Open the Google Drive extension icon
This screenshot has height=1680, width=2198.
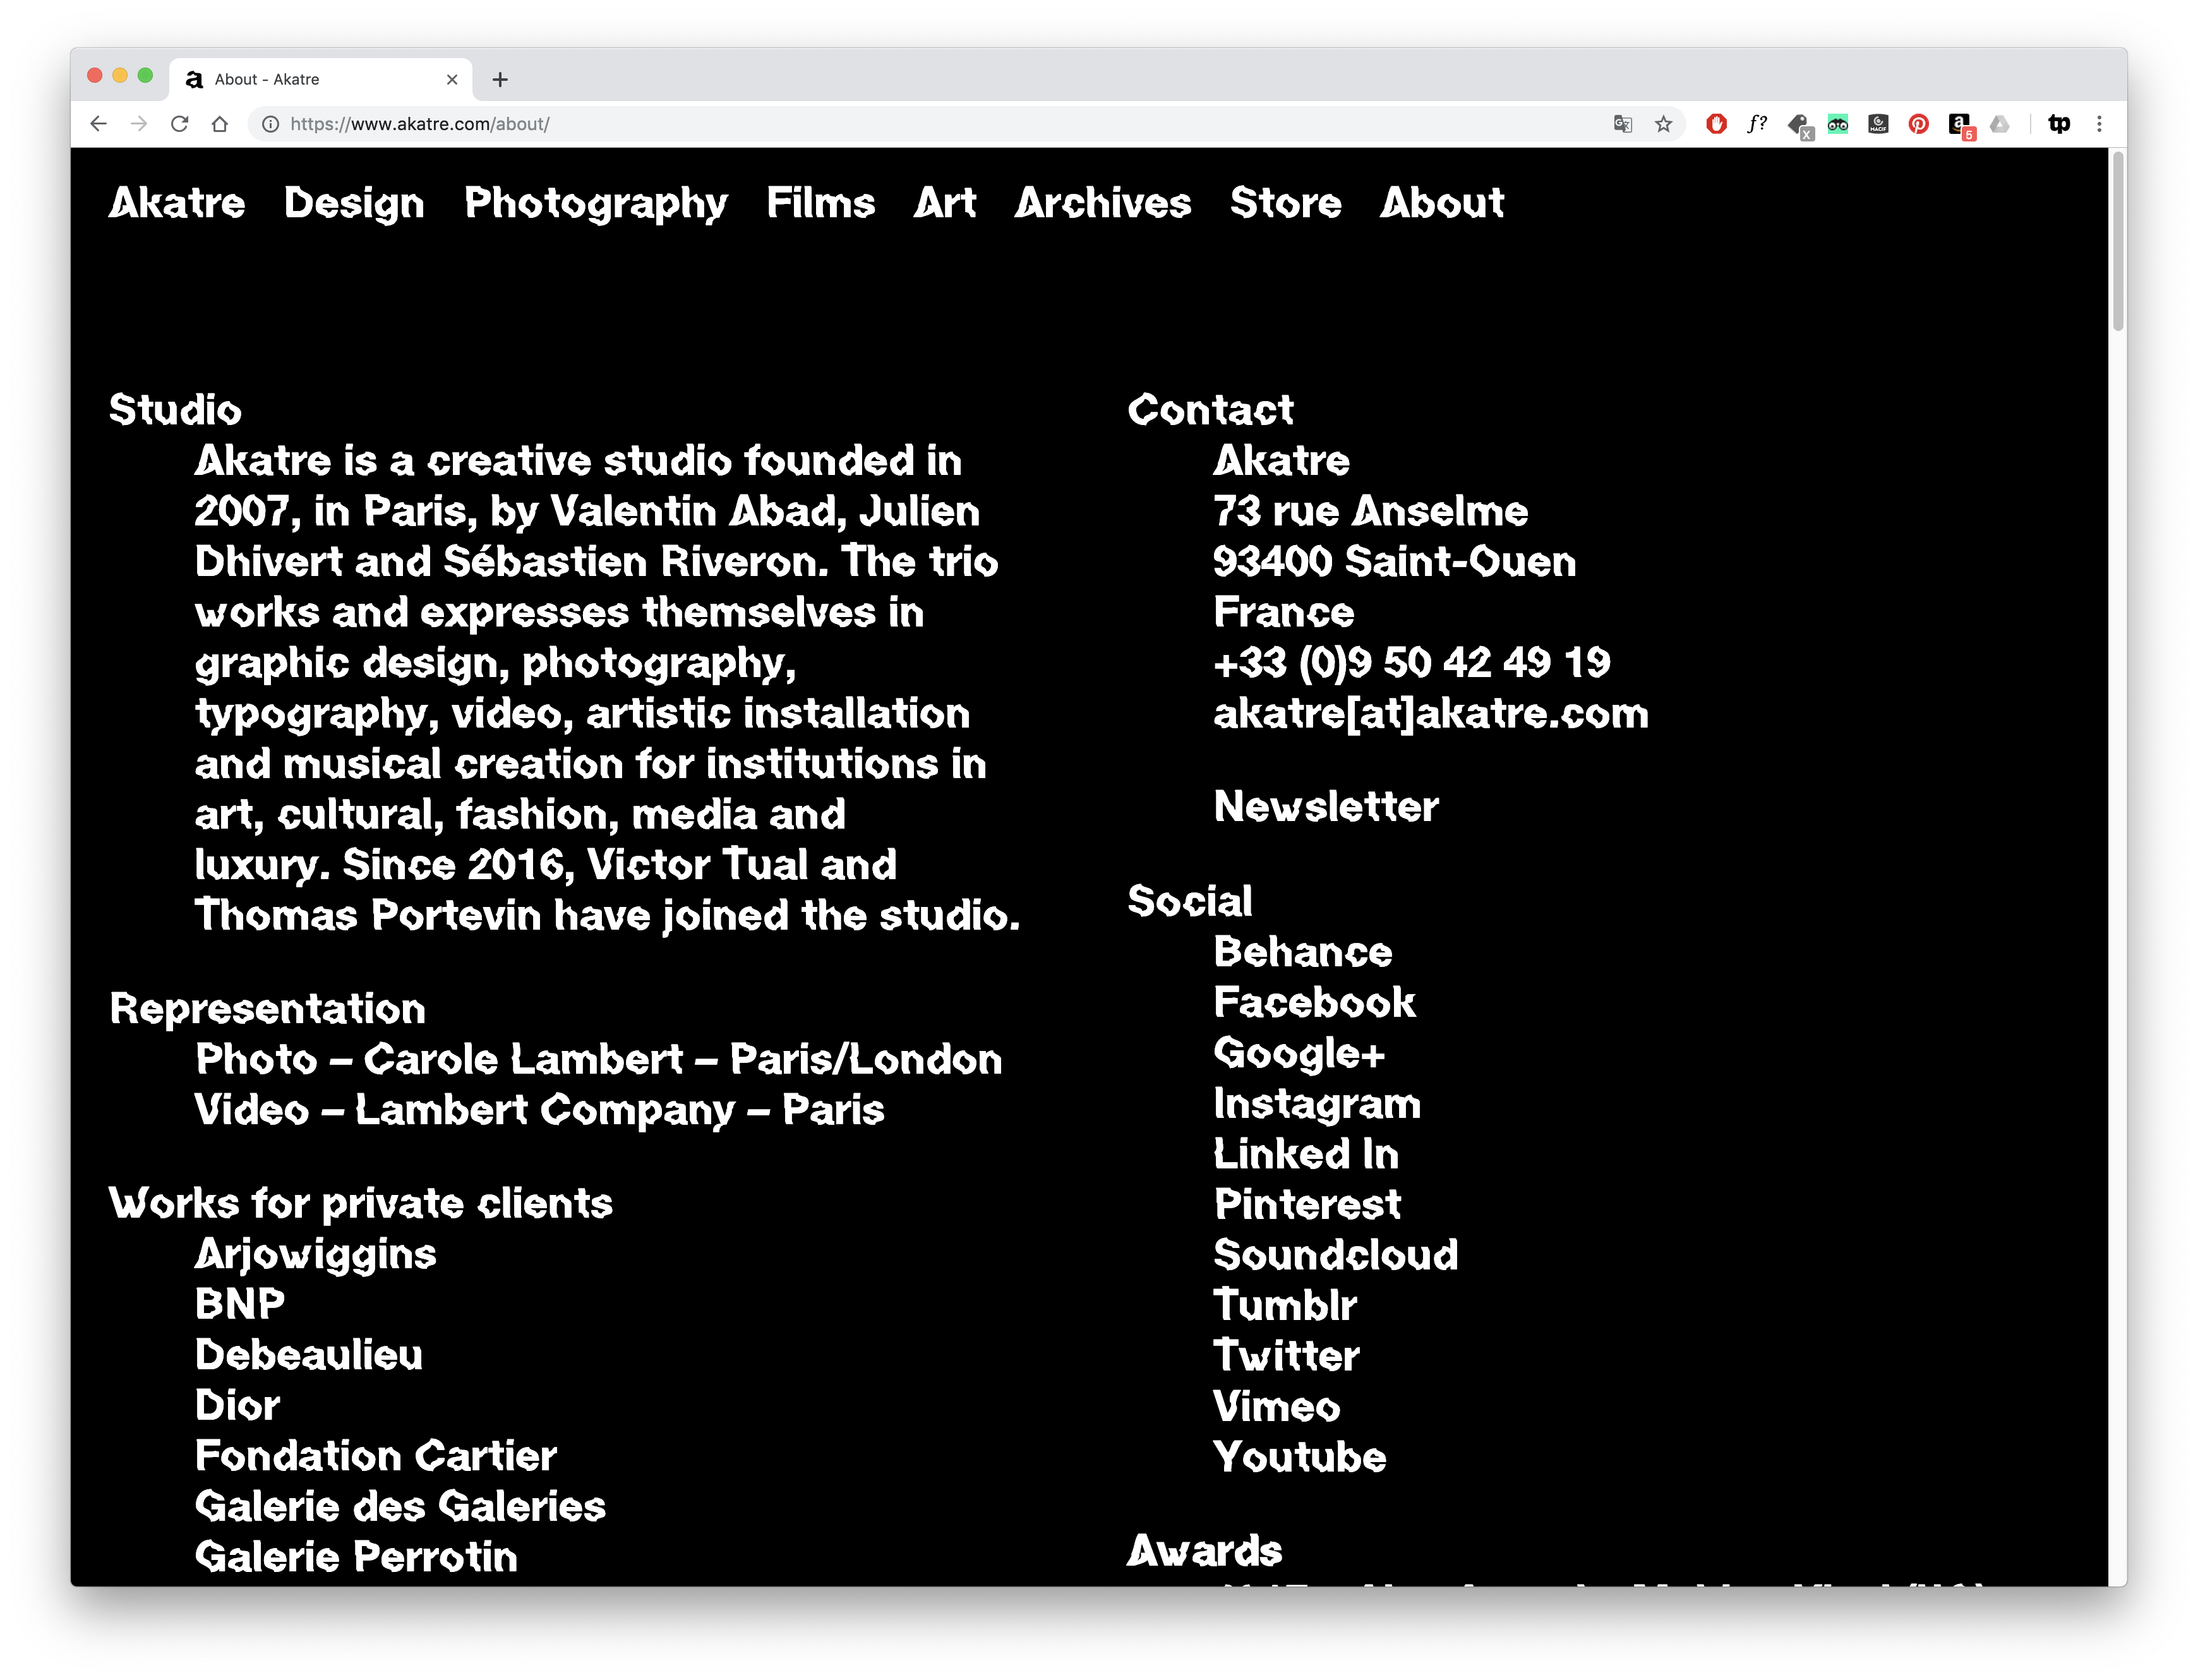1999,124
